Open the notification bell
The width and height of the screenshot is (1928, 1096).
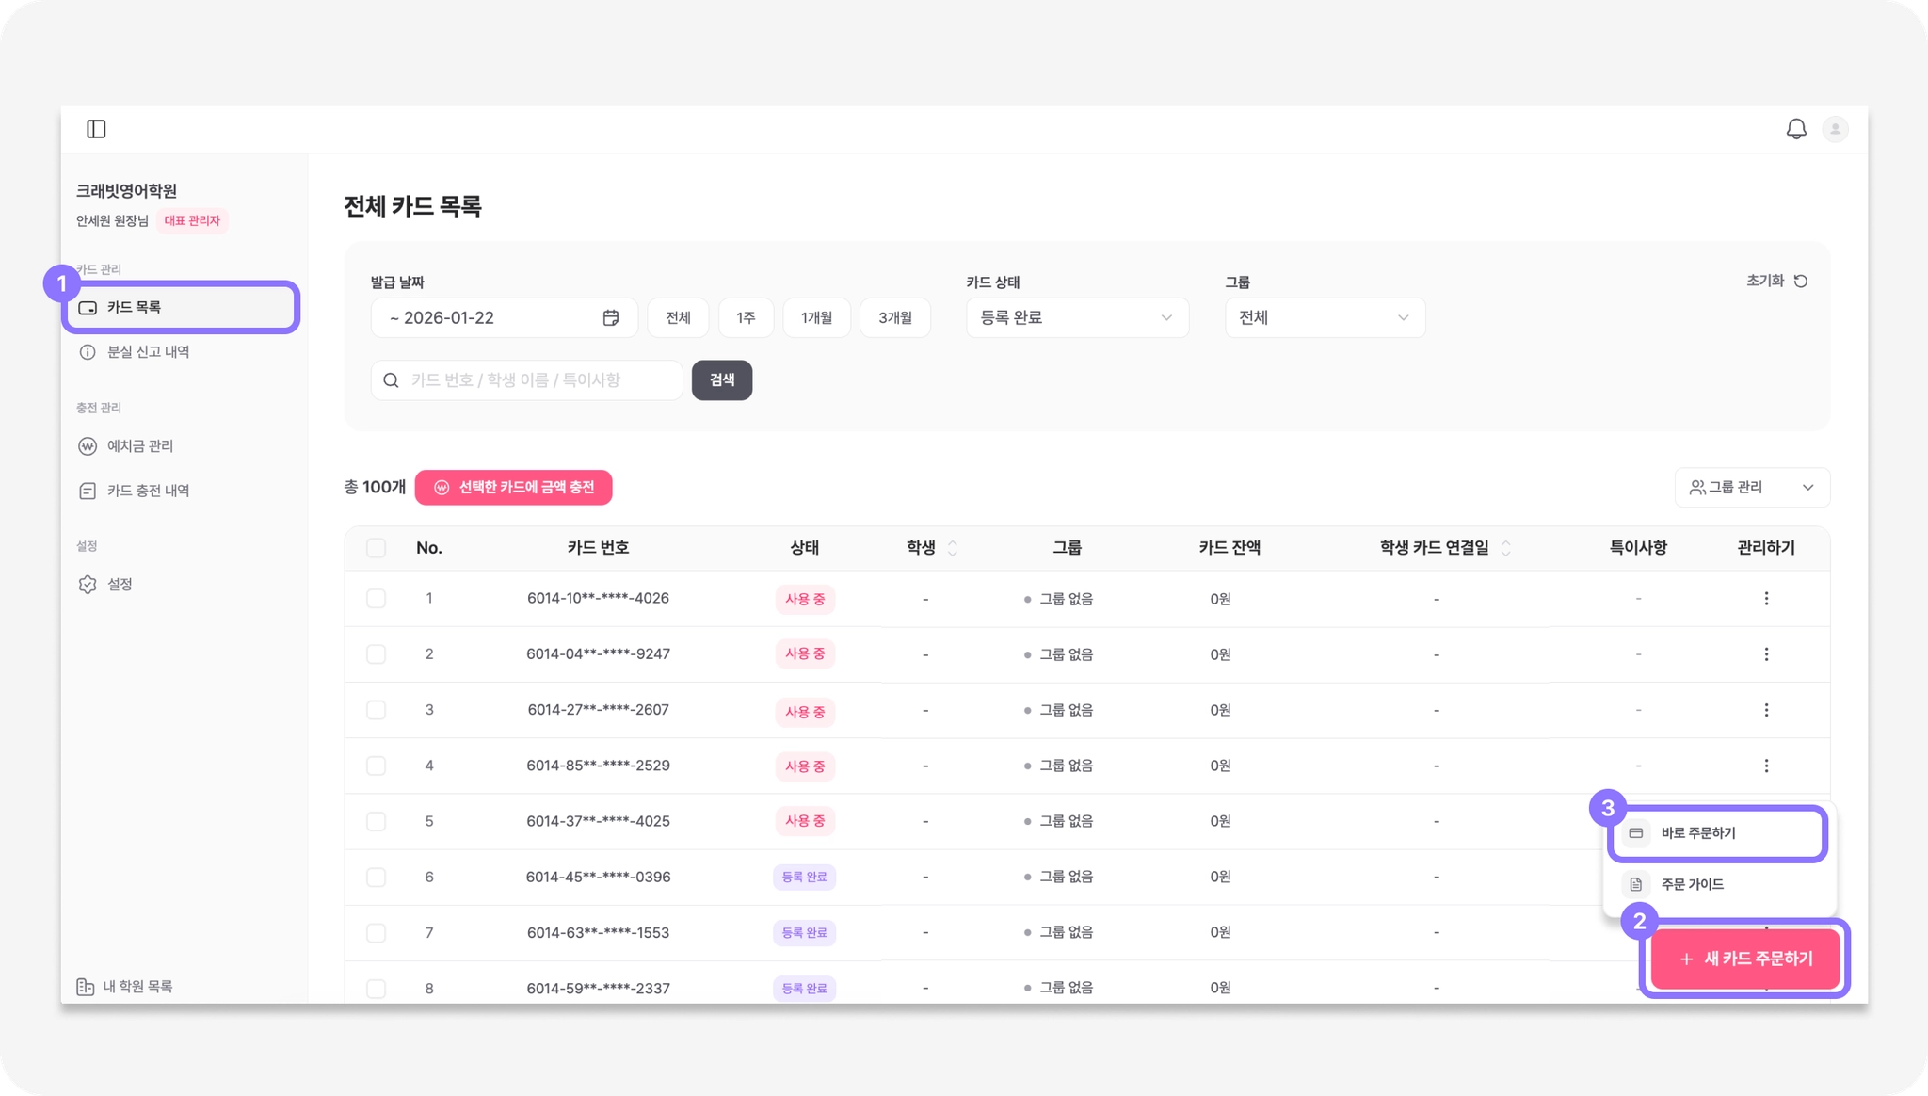coord(1796,129)
